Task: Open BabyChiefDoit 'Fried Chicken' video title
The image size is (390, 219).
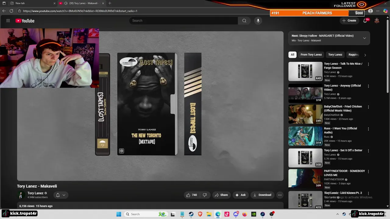Action: tap(343, 109)
